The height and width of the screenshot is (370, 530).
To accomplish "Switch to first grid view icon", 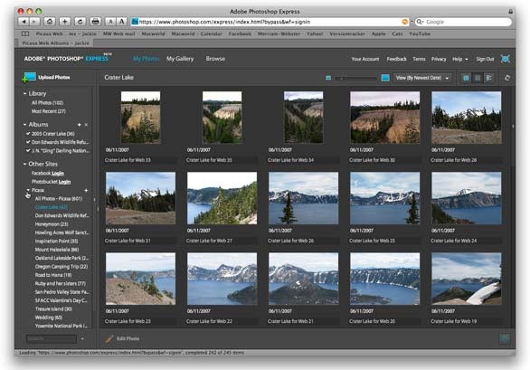I will tap(466, 78).
